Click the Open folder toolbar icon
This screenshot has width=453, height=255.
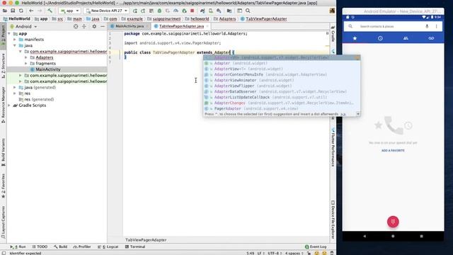pyautogui.click(x=5, y=11)
